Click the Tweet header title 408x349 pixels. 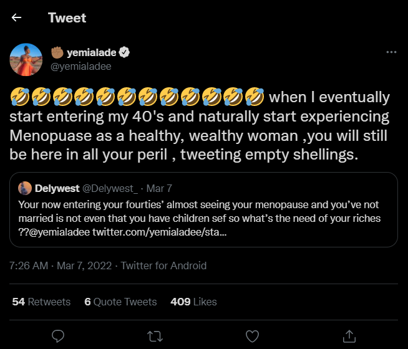(67, 17)
